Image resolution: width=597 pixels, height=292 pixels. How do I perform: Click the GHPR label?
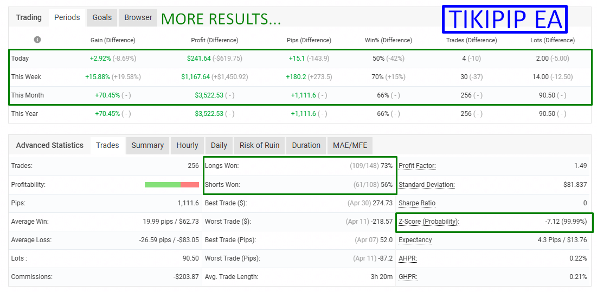click(x=408, y=277)
